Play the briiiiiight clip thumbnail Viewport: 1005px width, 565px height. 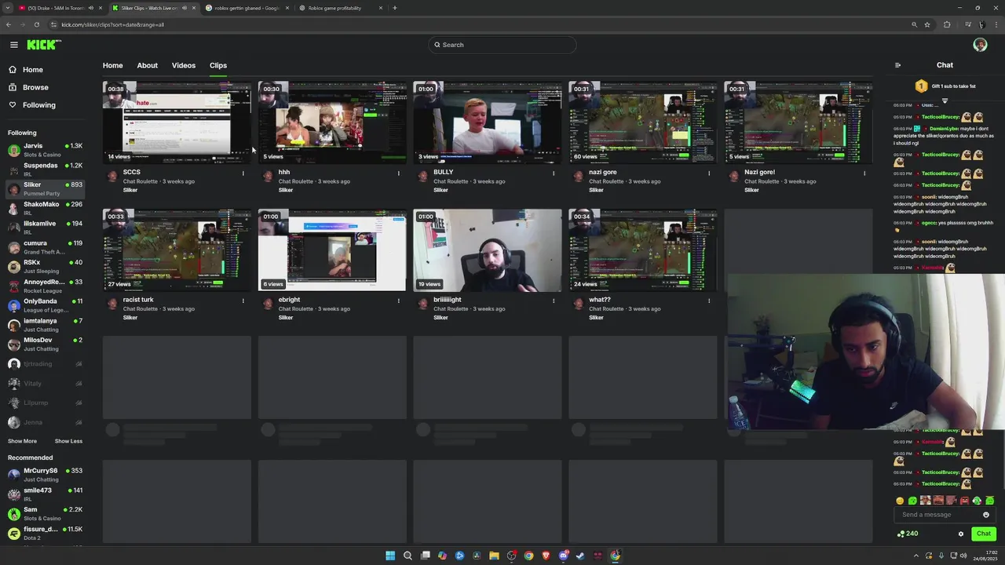[x=488, y=250]
